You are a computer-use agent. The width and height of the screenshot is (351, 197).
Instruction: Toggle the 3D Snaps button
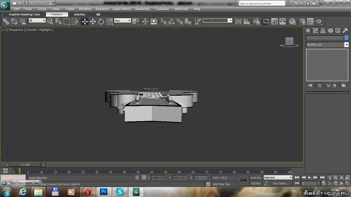[x=164, y=21]
